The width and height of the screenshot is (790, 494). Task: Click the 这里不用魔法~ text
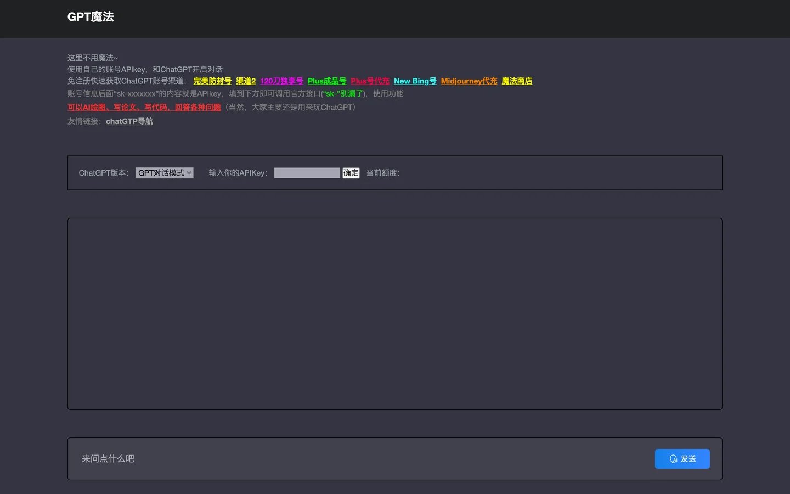coord(93,58)
